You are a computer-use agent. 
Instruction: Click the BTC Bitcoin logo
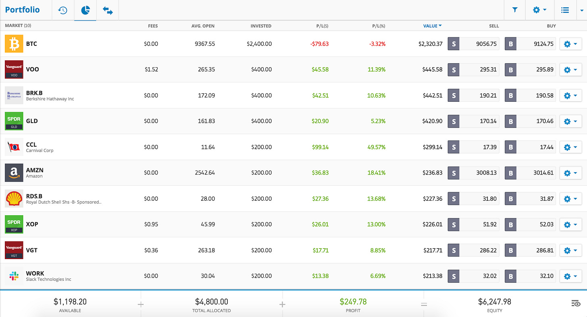click(x=14, y=43)
